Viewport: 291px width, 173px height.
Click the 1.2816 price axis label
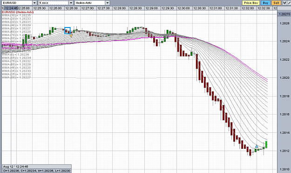pos(284,114)
